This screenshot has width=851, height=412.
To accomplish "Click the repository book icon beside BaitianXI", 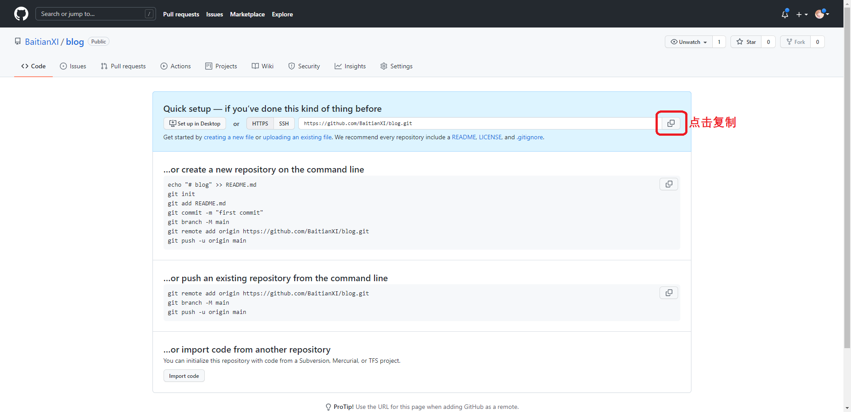I will click(18, 41).
